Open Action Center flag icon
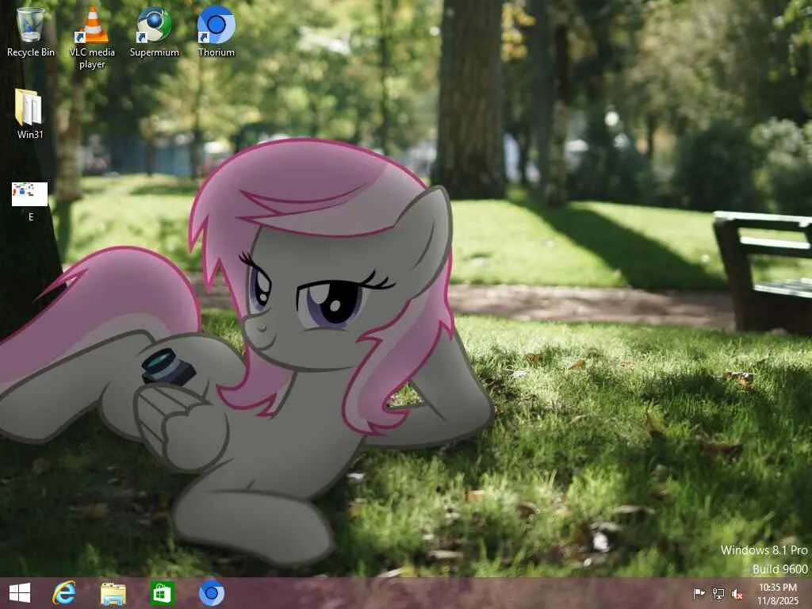This screenshot has width=812, height=609. (x=699, y=593)
